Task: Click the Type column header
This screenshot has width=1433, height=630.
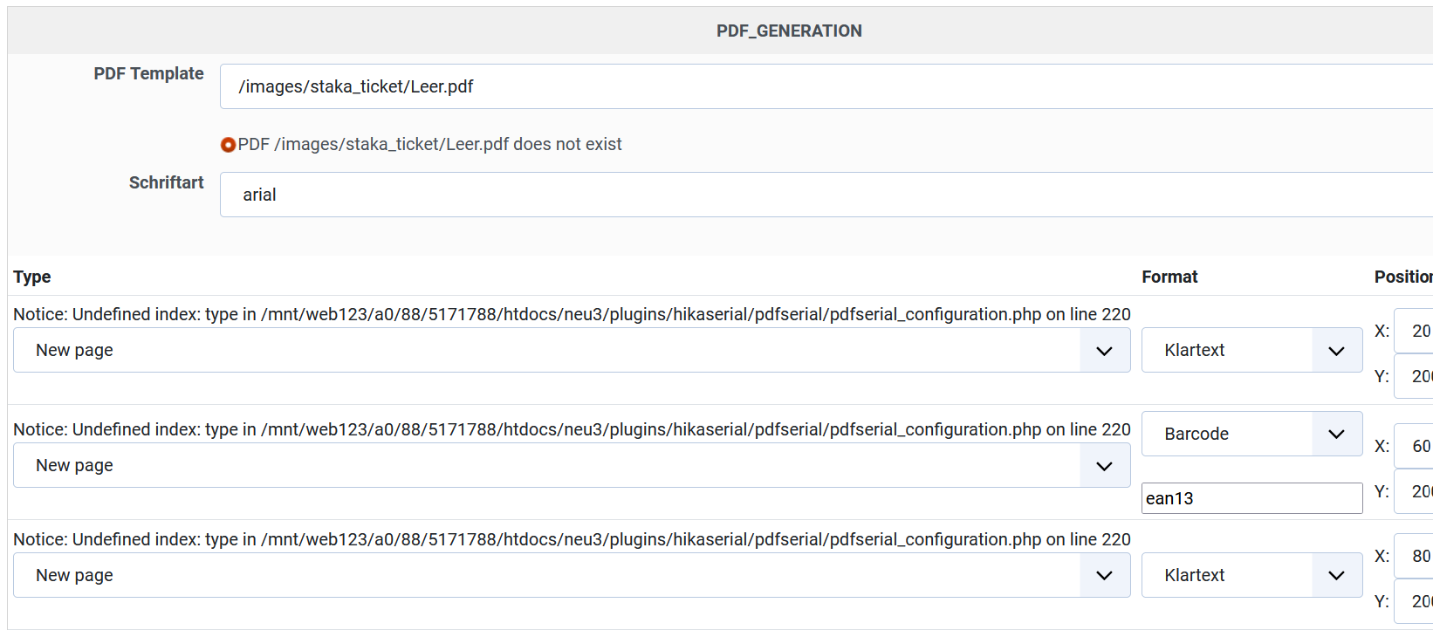Action: [x=32, y=277]
